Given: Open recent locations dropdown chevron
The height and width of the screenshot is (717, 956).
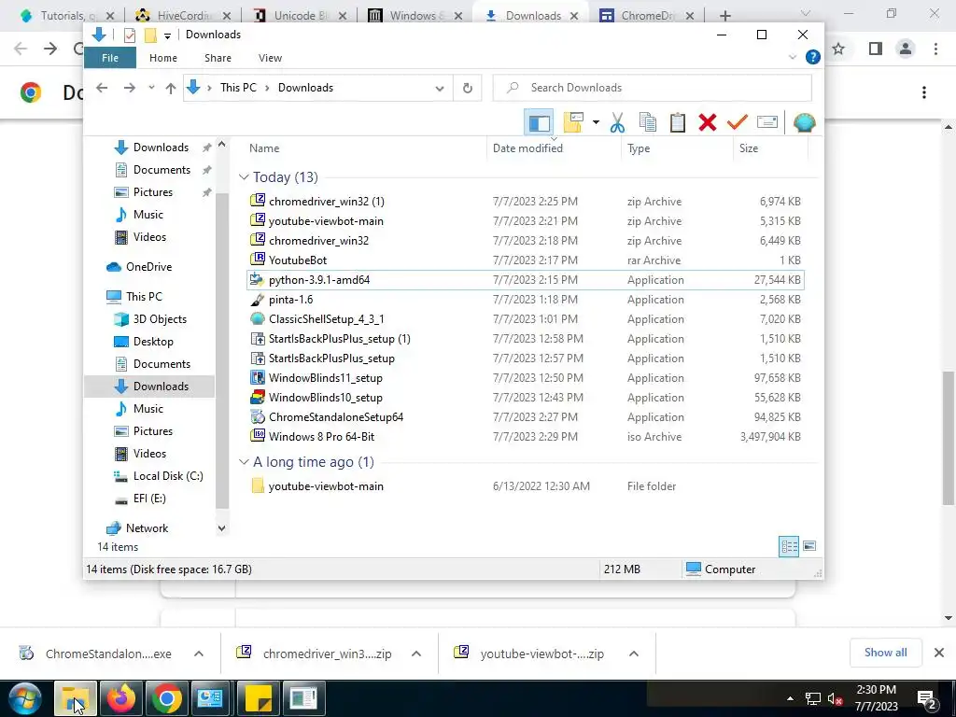Looking at the screenshot, I should pos(151,88).
